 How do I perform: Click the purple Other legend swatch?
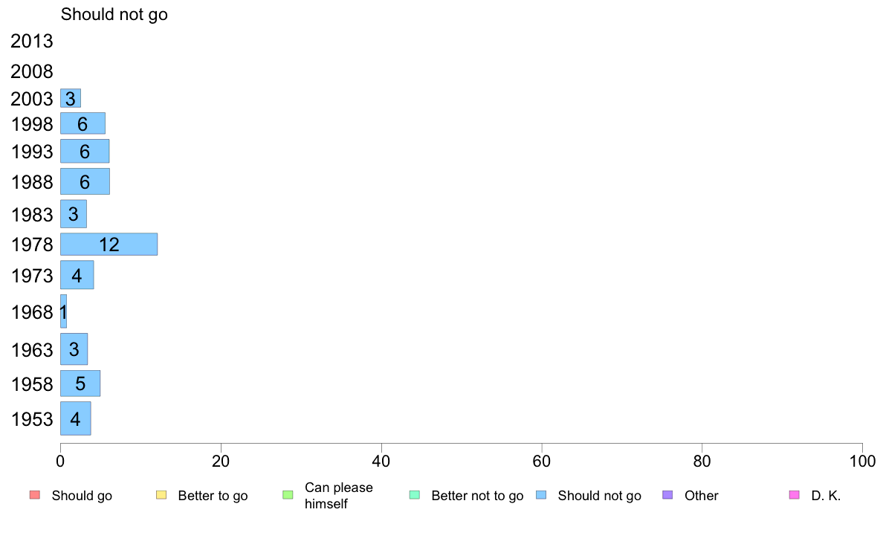[668, 495]
